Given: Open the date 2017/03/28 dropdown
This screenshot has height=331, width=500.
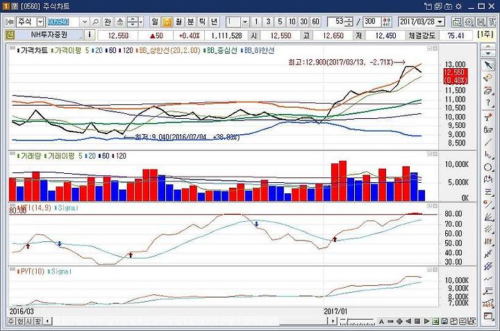Looking at the screenshot, I should [x=440, y=22].
